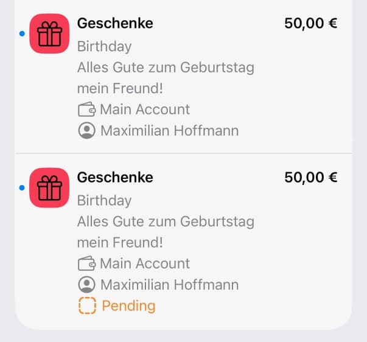Tap the person icon in the top transaction
Viewport: 367px width, 342px height.
pyautogui.click(x=87, y=130)
